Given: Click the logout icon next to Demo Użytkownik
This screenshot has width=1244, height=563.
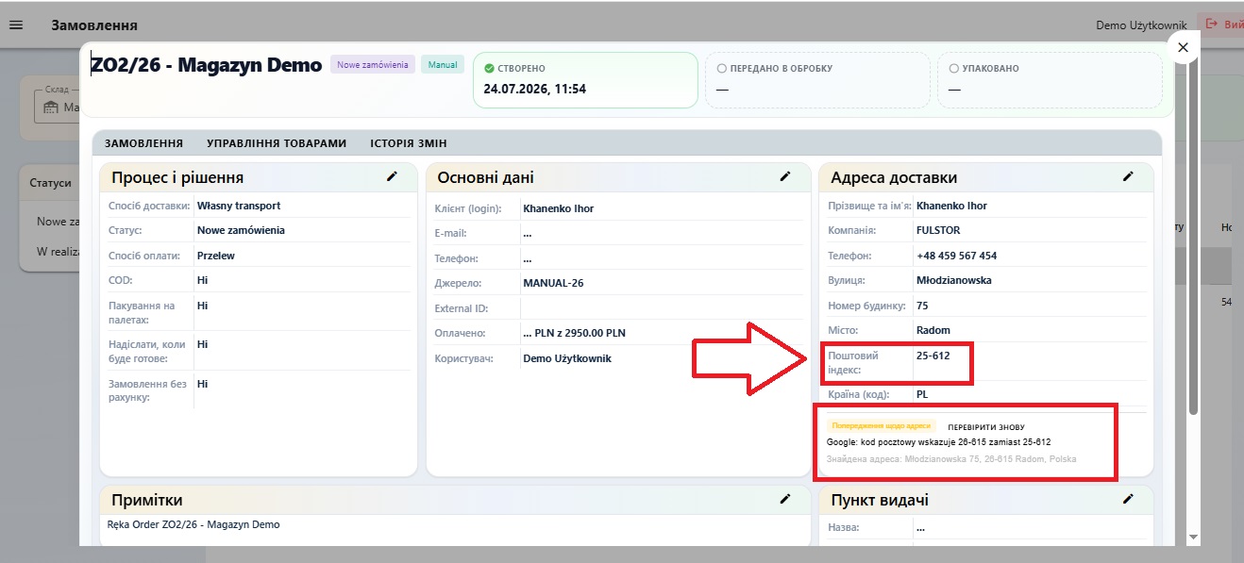Looking at the screenshot, I should (x=1212, y=25).
